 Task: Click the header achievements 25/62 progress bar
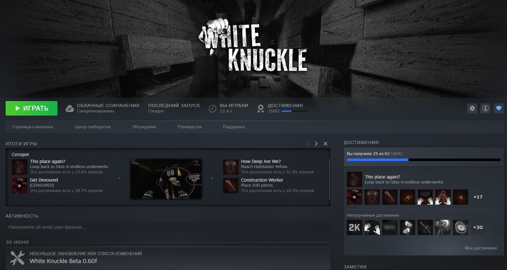[294, 111]
